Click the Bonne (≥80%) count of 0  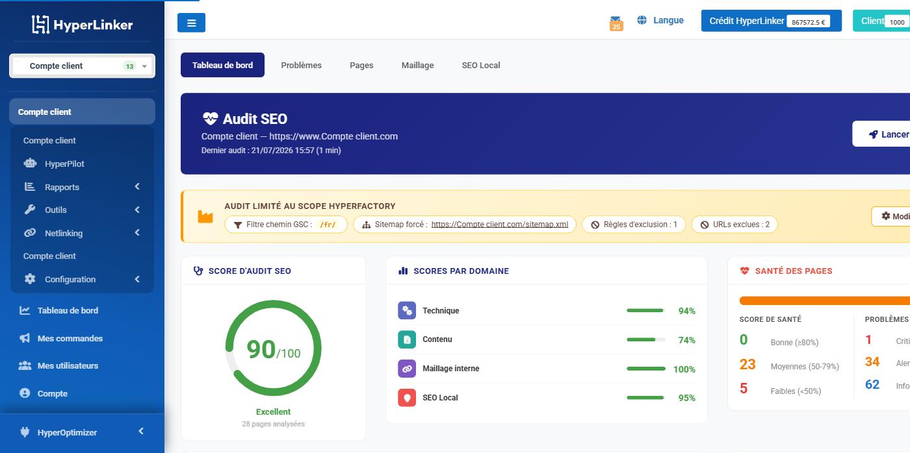click(x=744, y=339)
